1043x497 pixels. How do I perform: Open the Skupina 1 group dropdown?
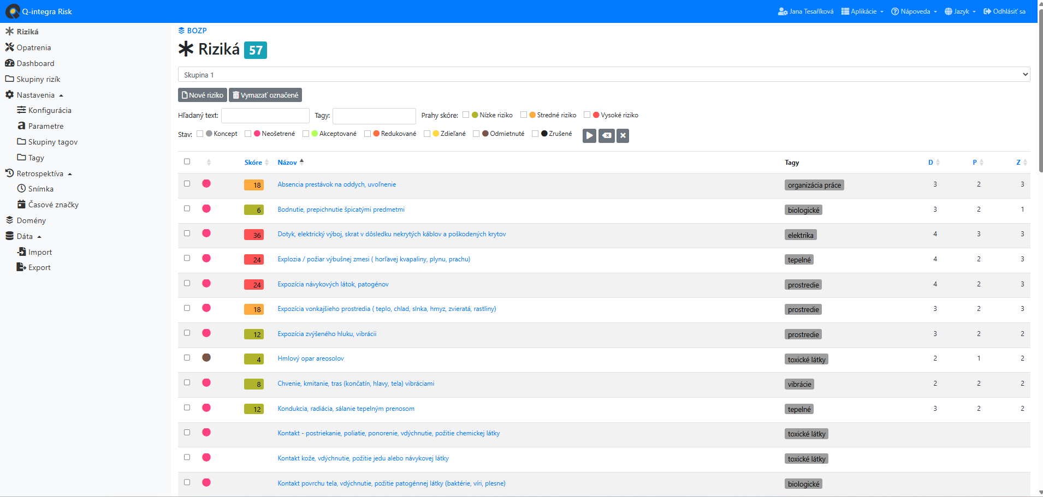click(603, 75)
